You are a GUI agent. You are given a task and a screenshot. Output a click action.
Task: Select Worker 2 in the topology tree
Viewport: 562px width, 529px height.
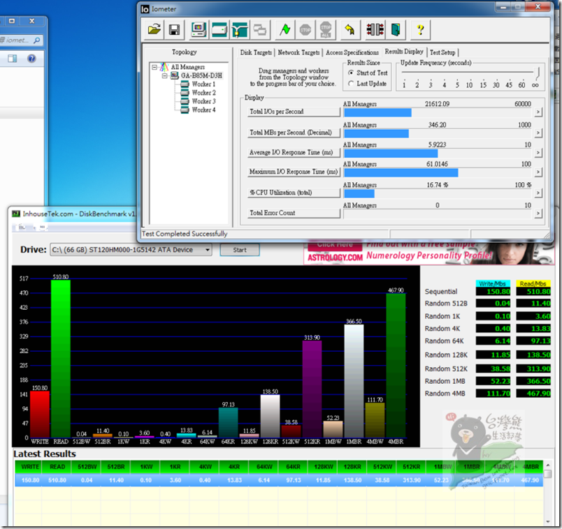(203, 93)
